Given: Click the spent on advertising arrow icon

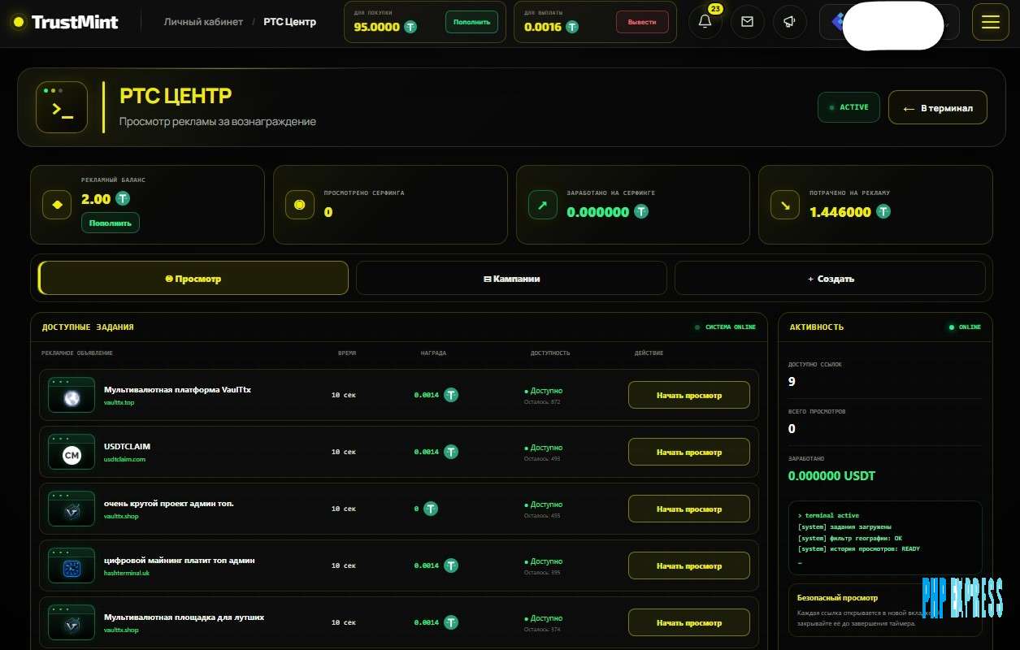Looking at the screenshot, I should (785, 205).
